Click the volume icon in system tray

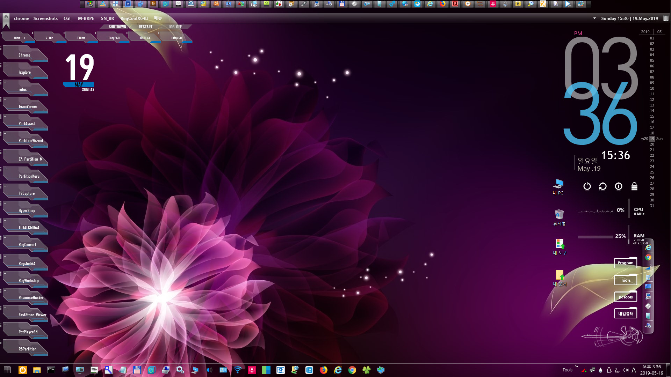[x=626, y=370]
